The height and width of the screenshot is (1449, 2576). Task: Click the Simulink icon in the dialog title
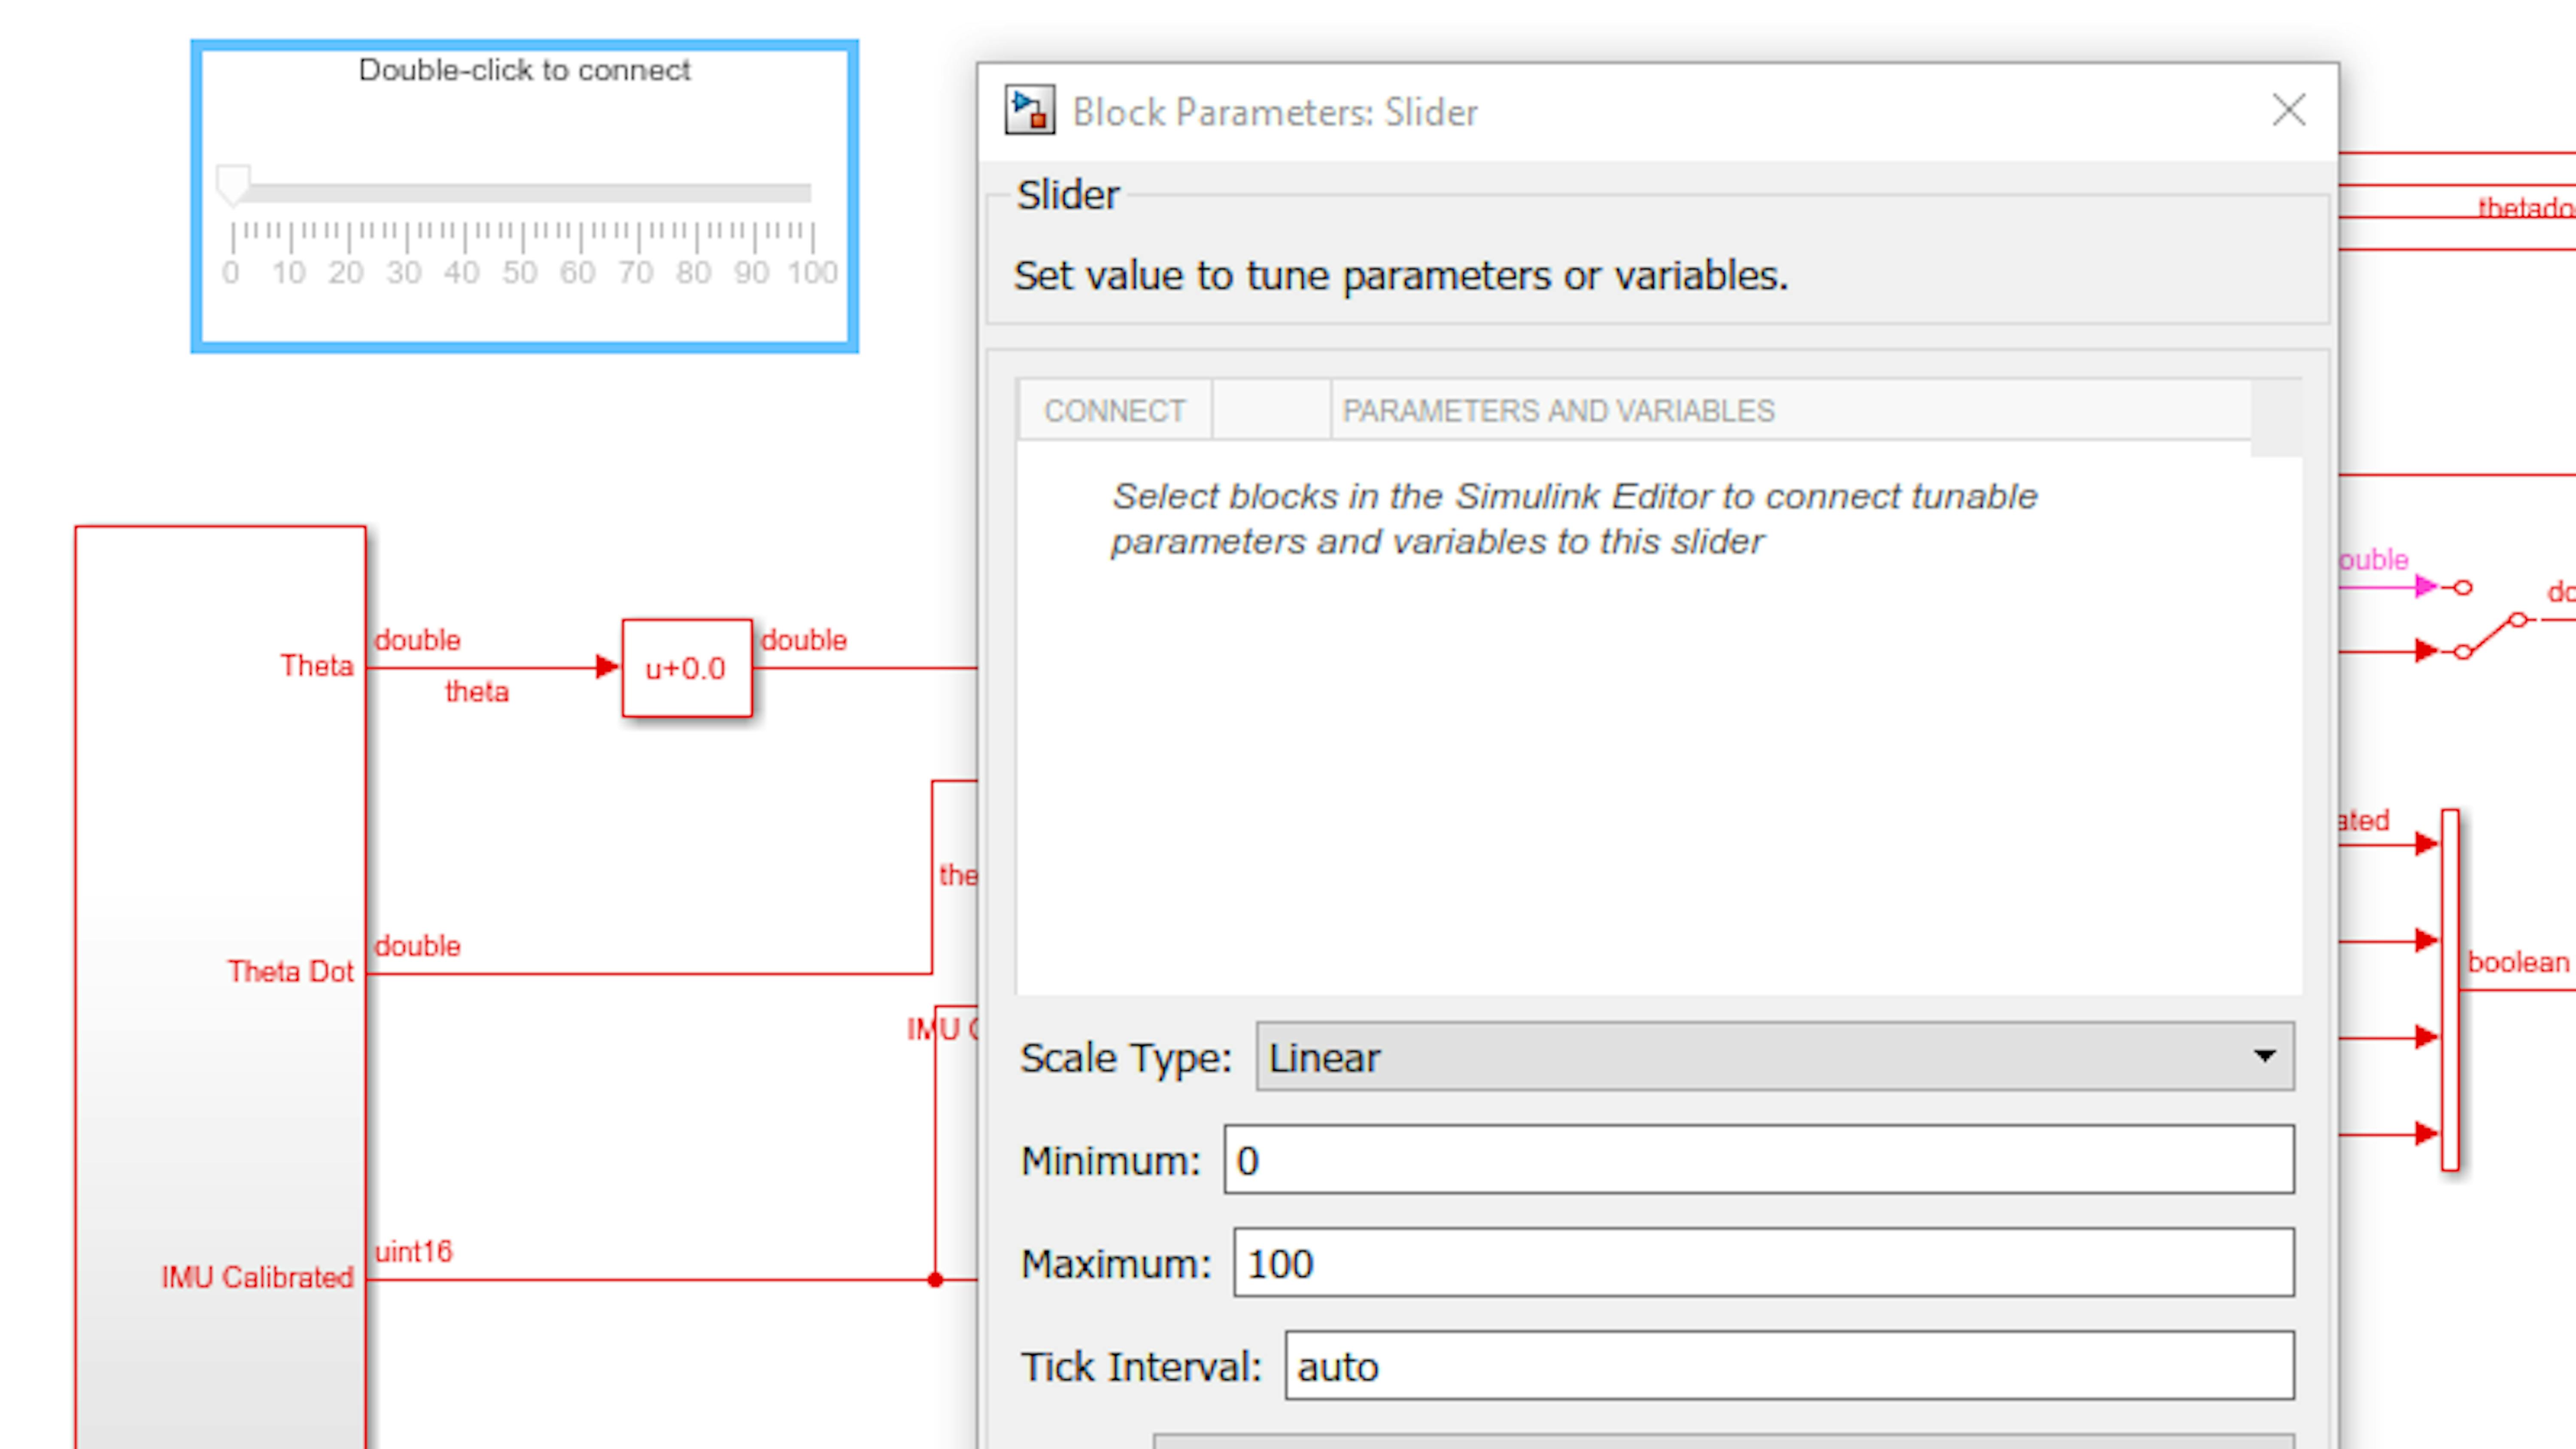[1030, 110]
